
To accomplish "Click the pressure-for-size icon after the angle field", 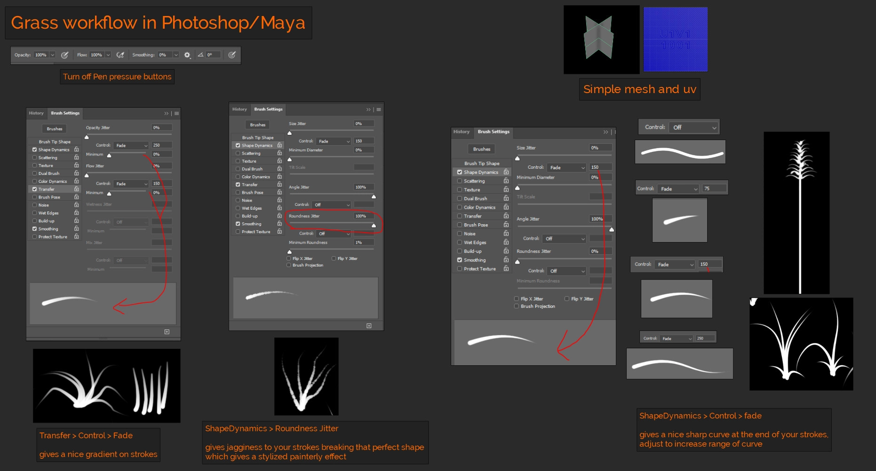I will [x=232, y=55].
